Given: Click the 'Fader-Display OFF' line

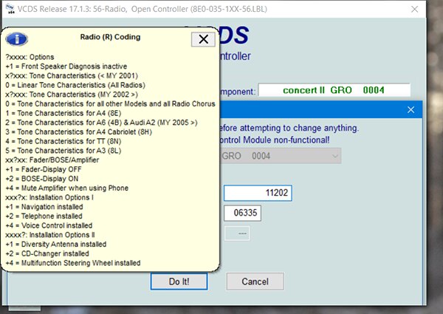Looking at the screenshot, I should click(44, 170).
